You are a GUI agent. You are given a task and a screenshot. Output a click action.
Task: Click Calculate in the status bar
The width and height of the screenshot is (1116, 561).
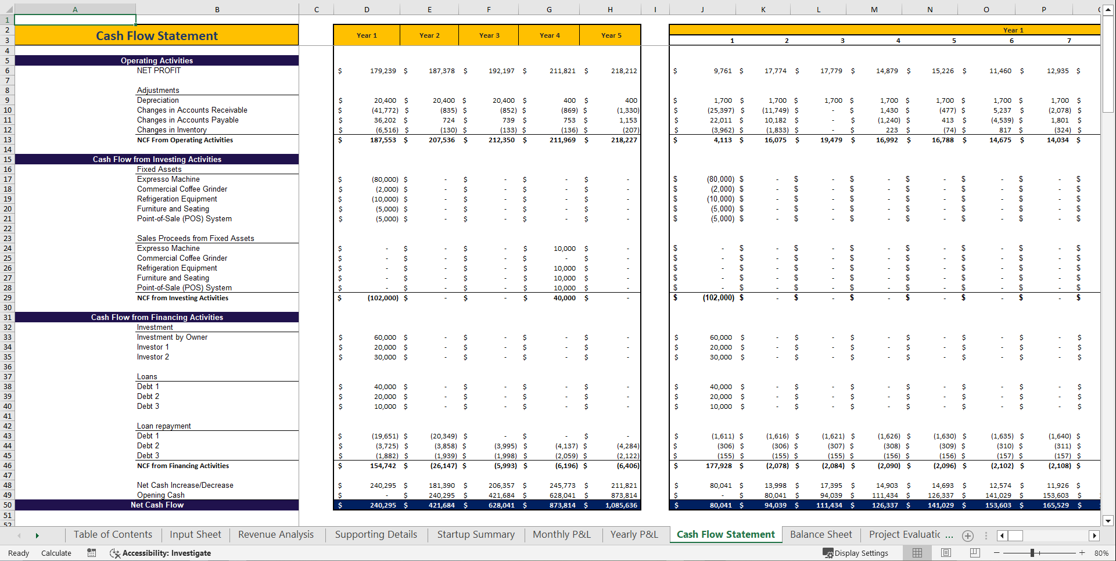coord(56,553)
